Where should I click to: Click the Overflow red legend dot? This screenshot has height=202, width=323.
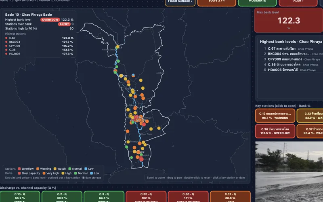click(19, 168)
